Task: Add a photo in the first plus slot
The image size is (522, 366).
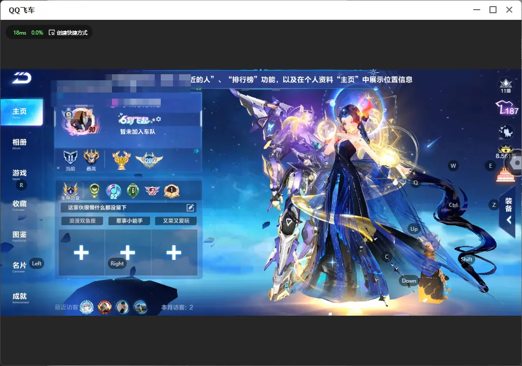Action: pos(81,253)
